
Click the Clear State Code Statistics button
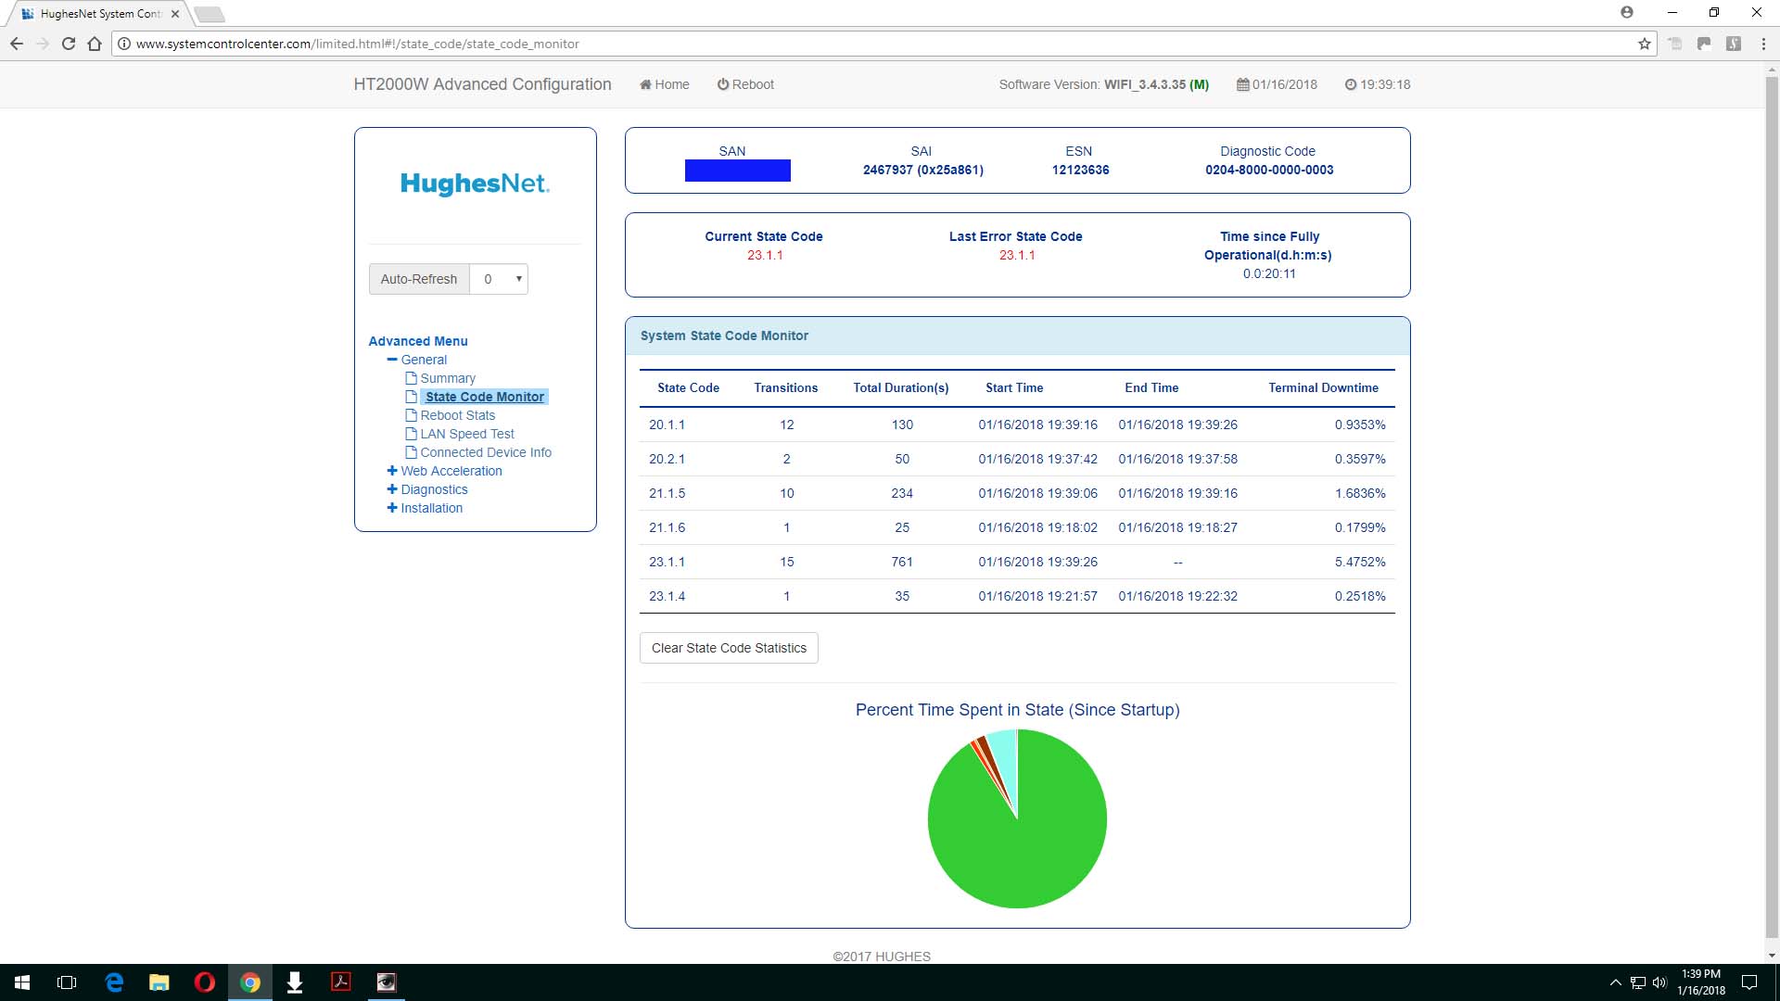[x=729, y=648]
